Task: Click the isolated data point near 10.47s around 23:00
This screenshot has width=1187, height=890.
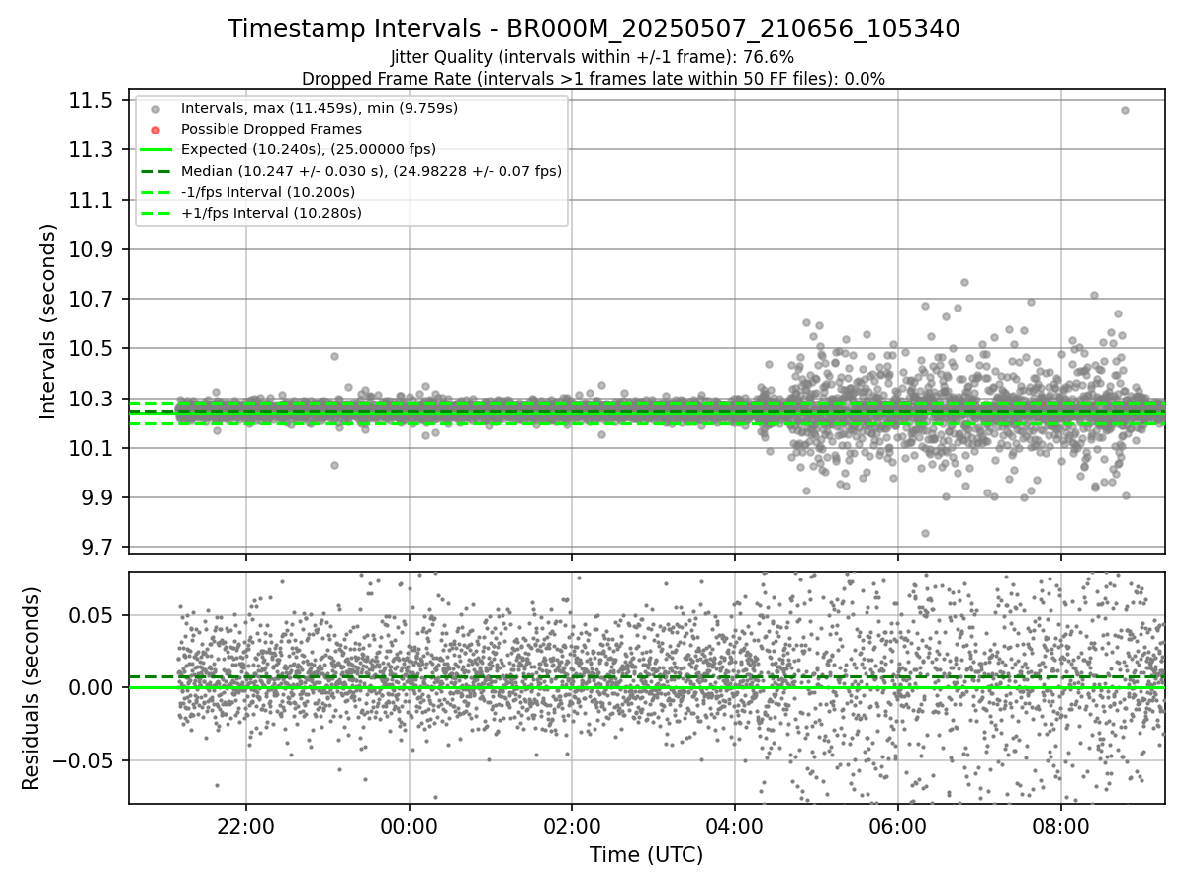Action: click(x=334, y=356)
